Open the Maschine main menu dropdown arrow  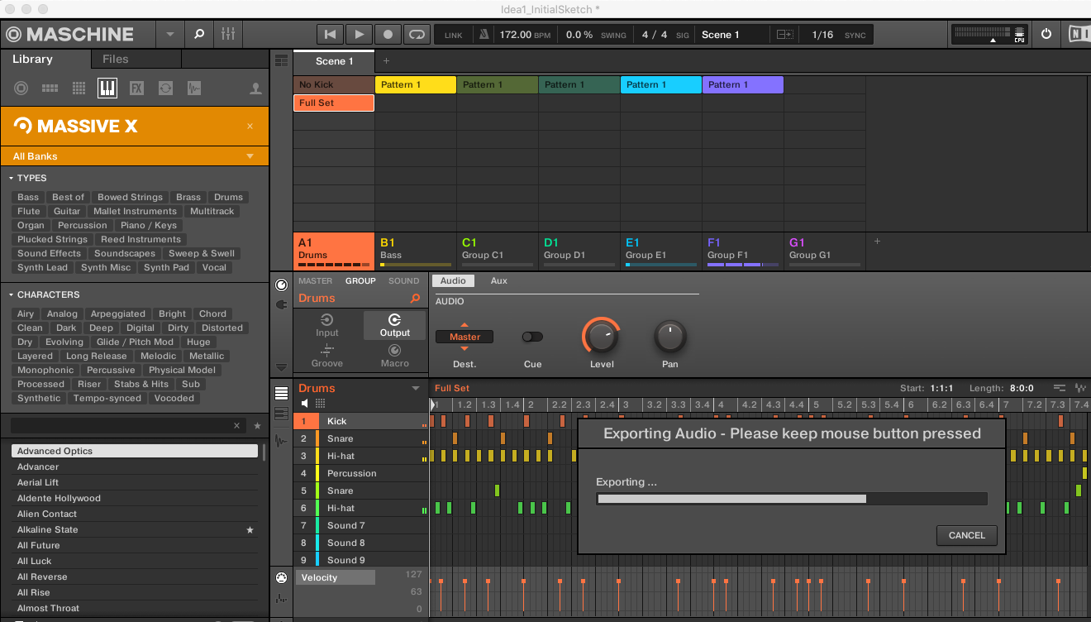[170, 35]
